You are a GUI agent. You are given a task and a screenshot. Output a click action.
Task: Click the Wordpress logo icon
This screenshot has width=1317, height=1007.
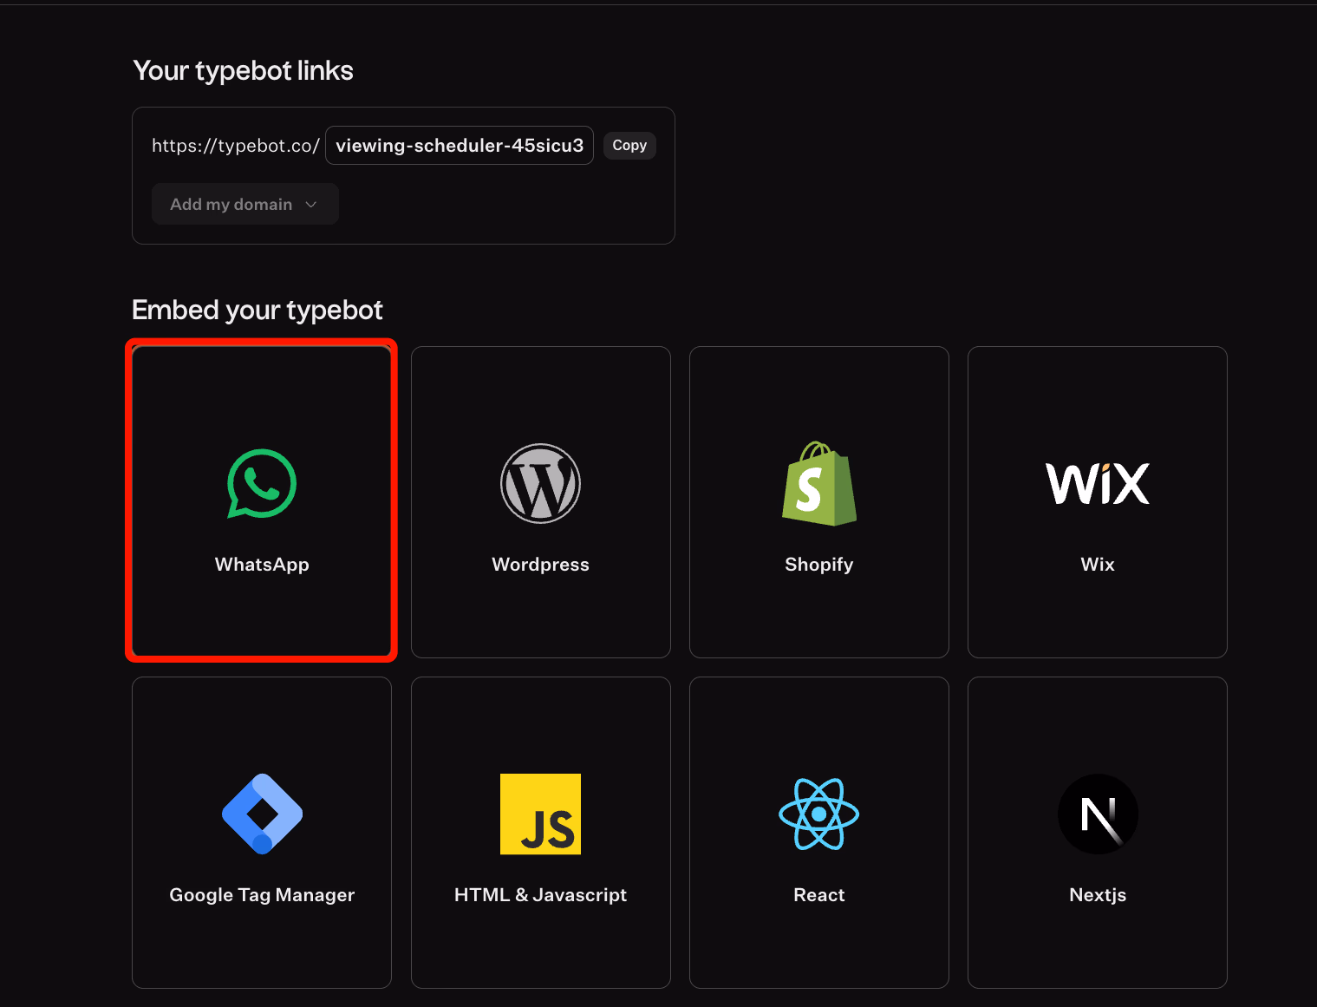[x=540, y=483]
